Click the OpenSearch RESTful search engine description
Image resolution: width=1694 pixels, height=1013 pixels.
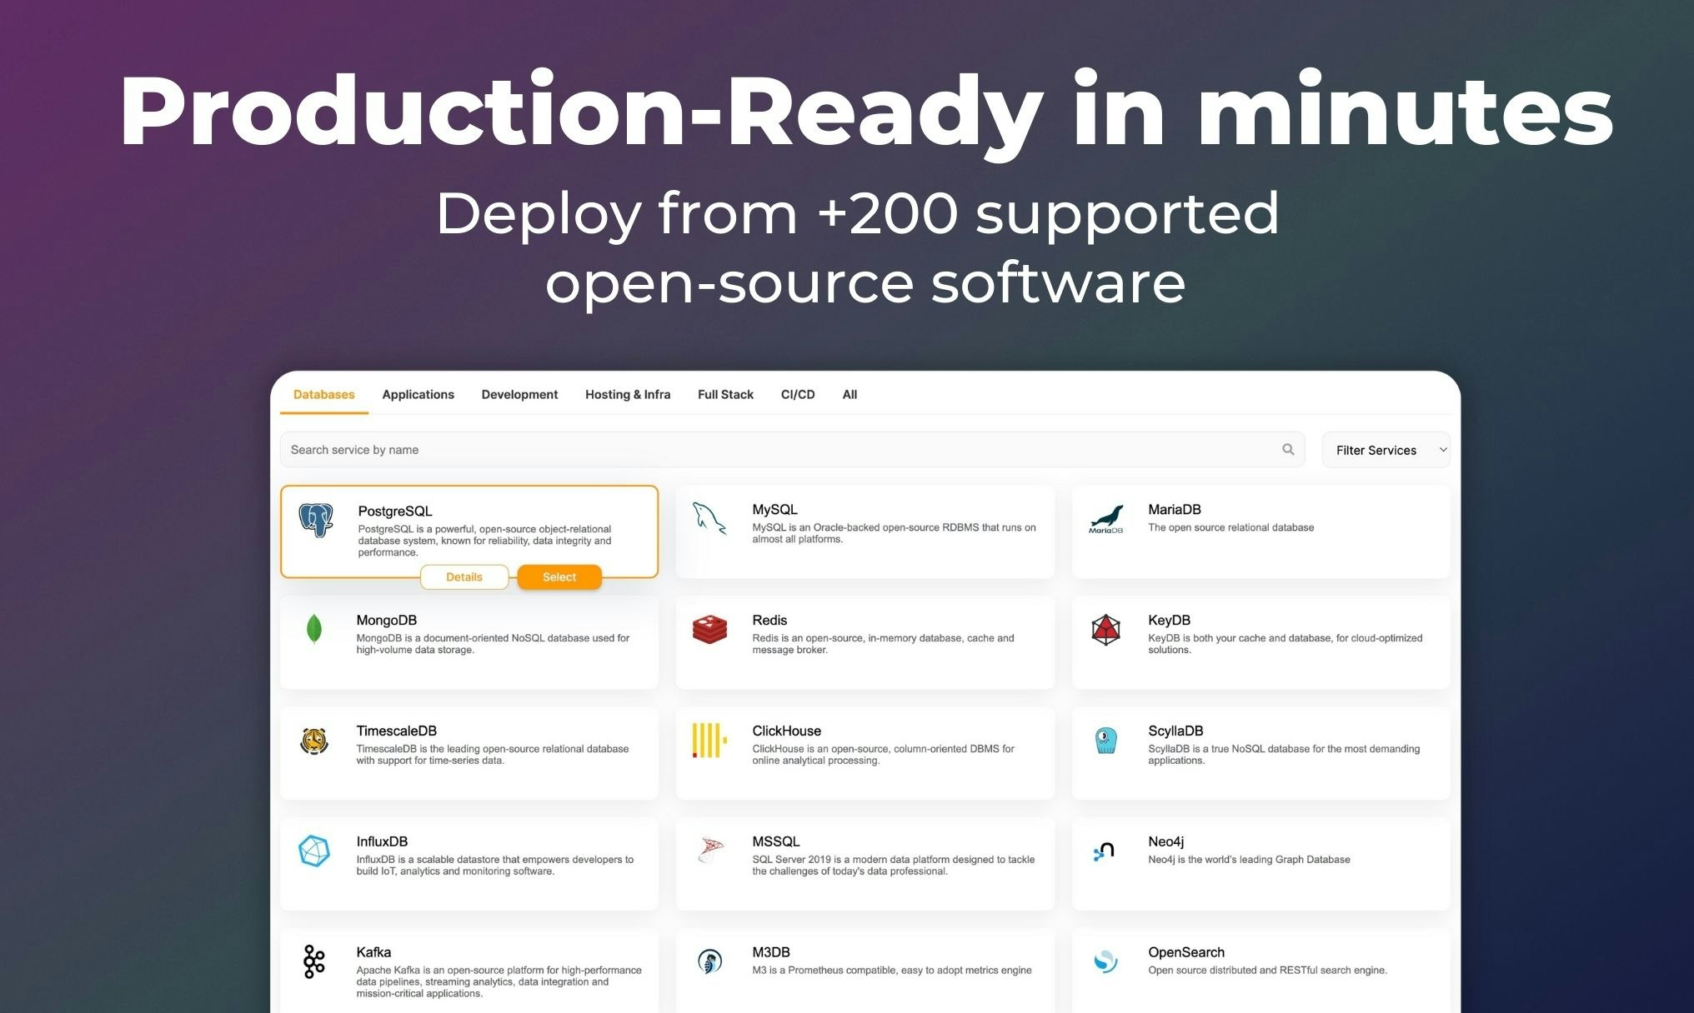(x=1267, y=971)
